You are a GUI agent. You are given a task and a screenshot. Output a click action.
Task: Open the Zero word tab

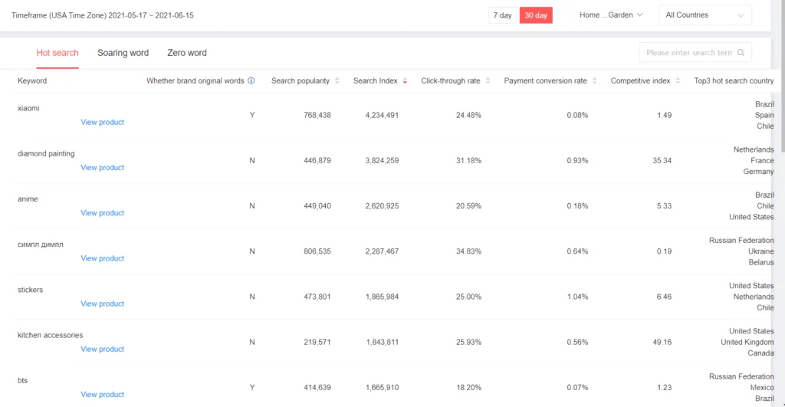pyautogui.click(x=187, y=53)
